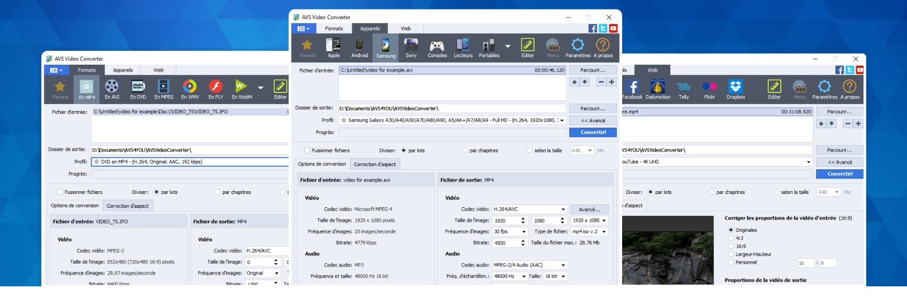Choose En DVD format in left window
Screen dimensions: 907x297
pos(138,89)
